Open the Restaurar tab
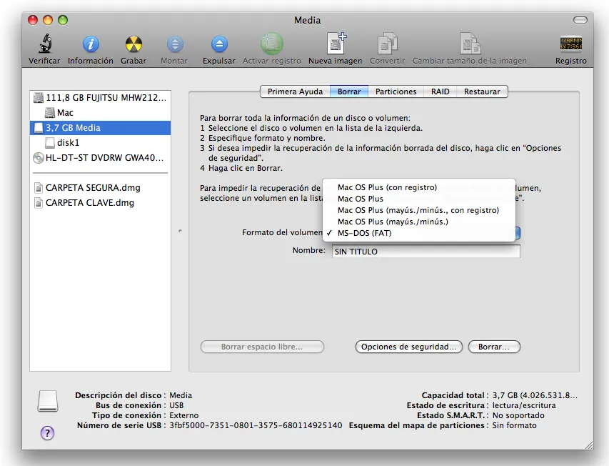 482,91
